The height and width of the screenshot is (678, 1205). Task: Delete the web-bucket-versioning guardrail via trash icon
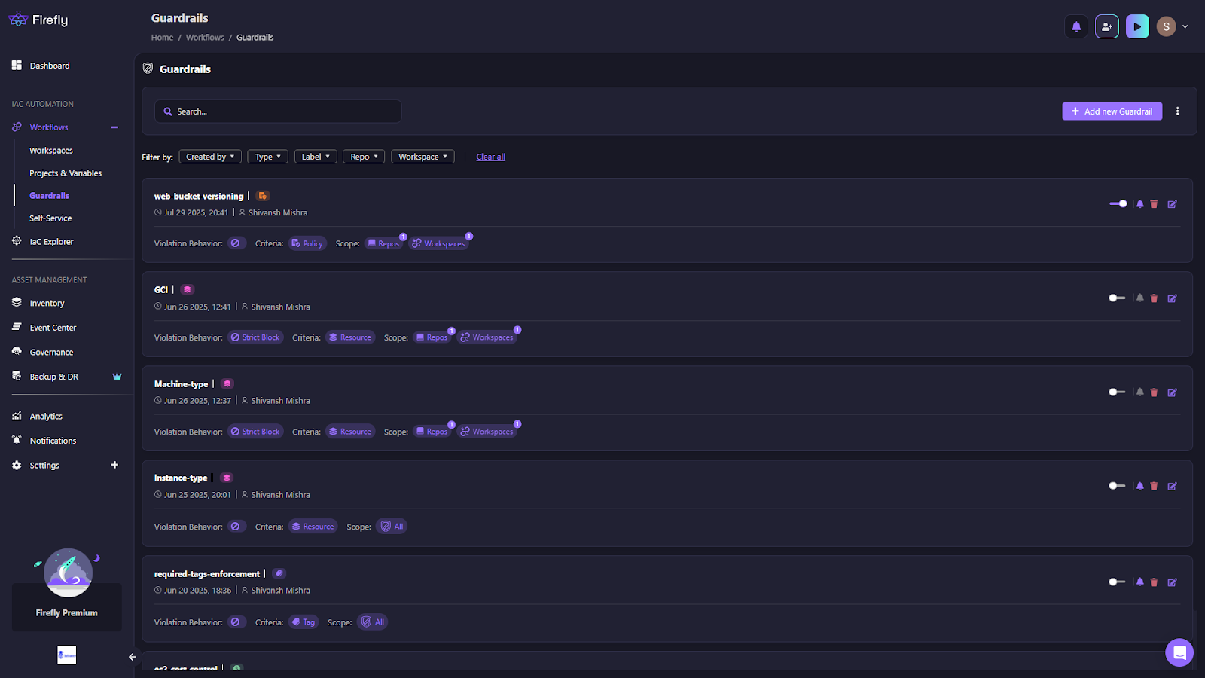1154,204
